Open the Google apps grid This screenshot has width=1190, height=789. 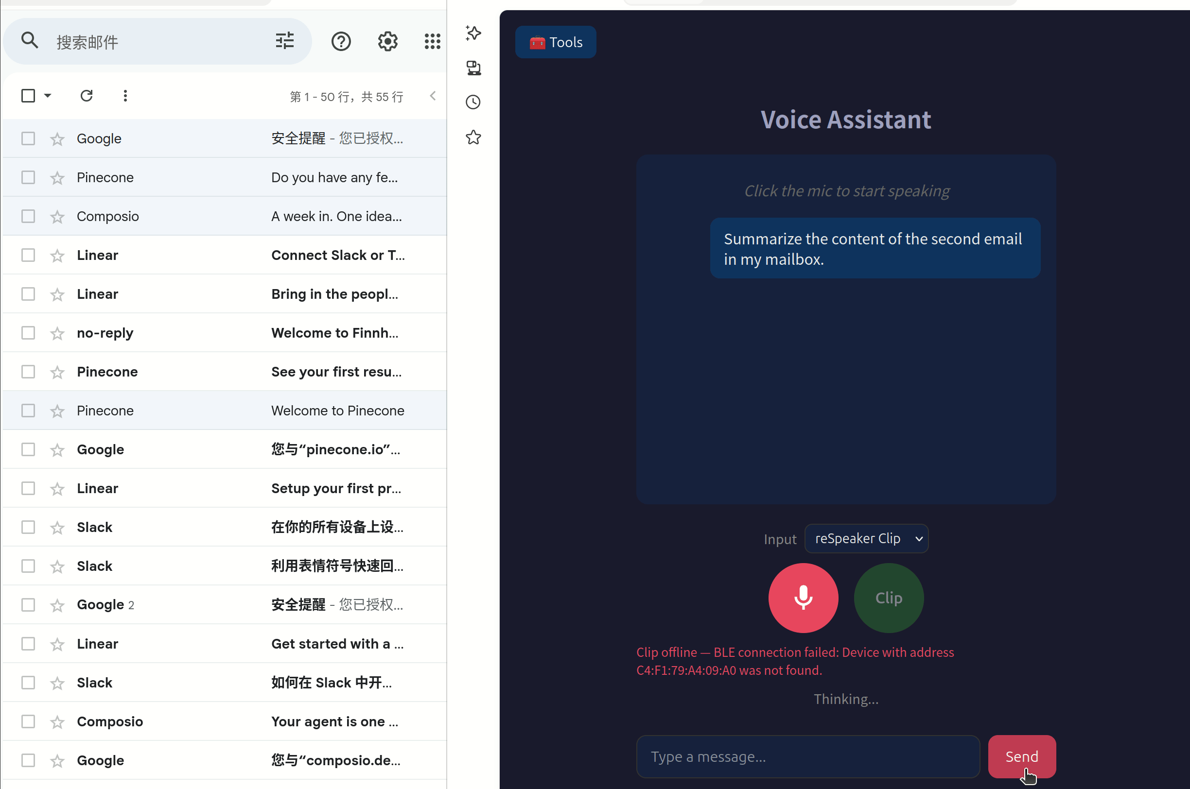click(x=433, y=41)
